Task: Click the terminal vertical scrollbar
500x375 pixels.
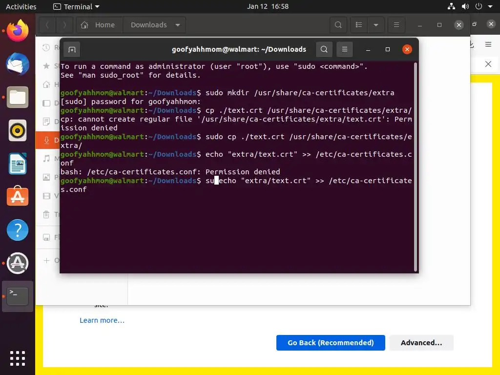Action: pos(415,167)
